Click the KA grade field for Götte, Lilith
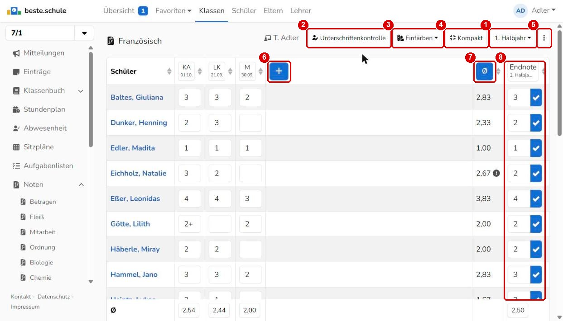Screen dimensions: 563x321 pos(189,224)
